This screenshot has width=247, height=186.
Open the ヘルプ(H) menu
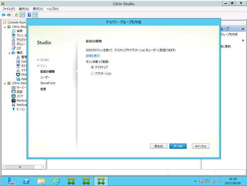[52, 9]
